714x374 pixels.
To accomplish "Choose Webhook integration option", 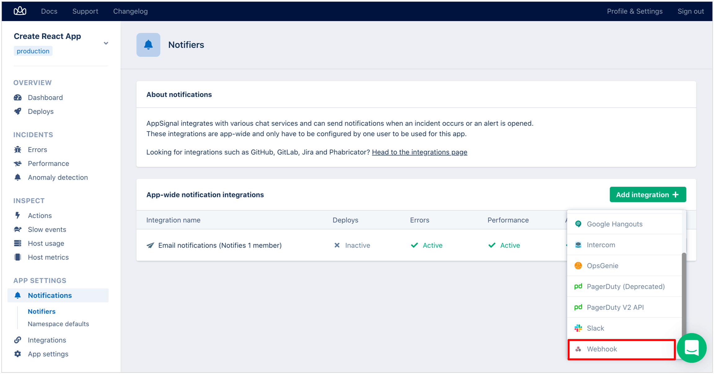I will coord(622,349).
